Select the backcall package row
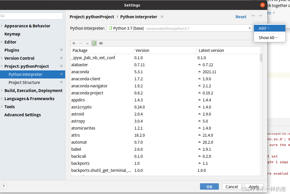The width and height of the screenshot is (290, 194). (x=165, y=156)
